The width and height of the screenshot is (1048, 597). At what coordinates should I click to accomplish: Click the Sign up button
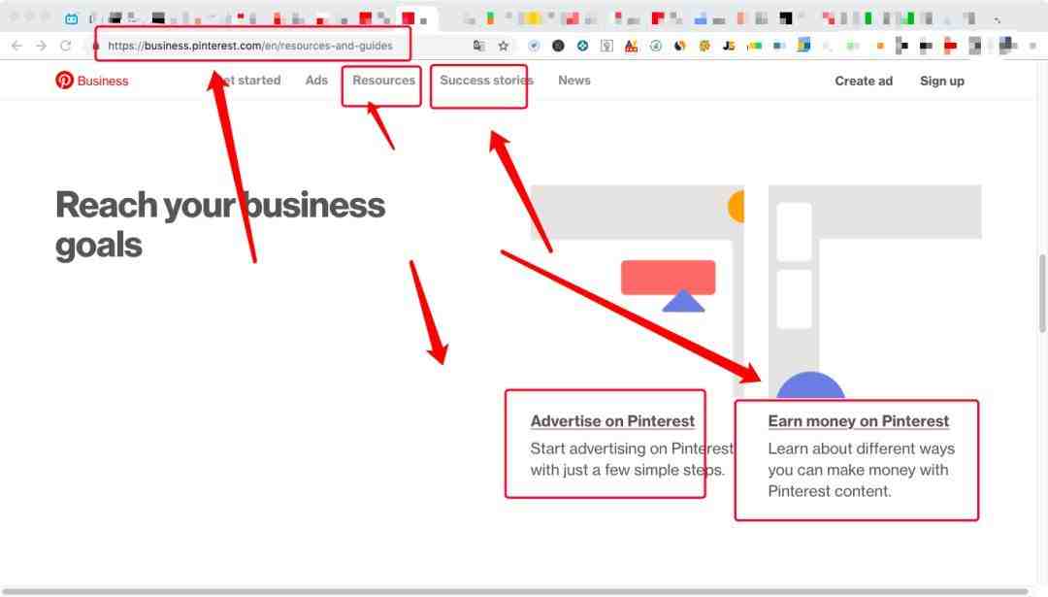click(x=941, y=81)
